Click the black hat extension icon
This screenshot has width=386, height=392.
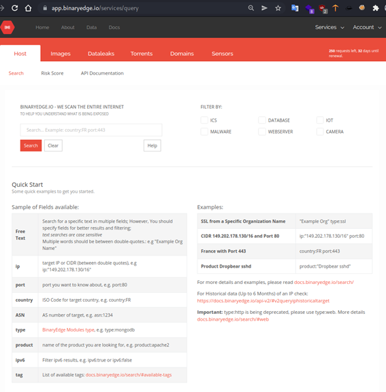[349, 8]
